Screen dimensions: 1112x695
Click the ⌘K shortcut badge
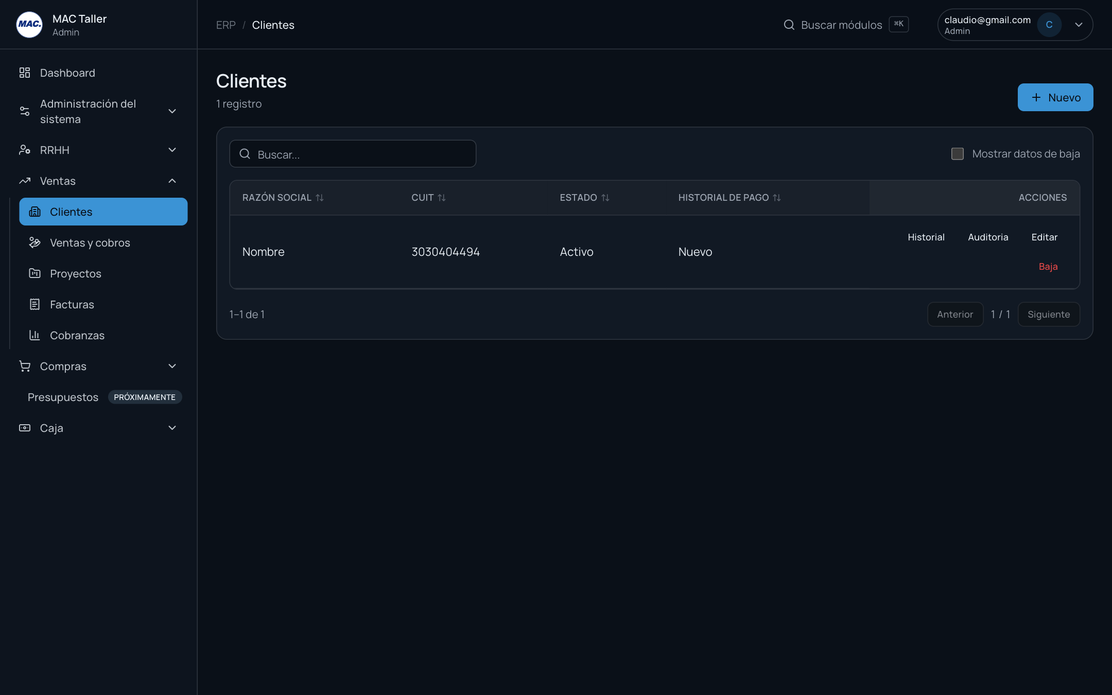tap(898, 24)
